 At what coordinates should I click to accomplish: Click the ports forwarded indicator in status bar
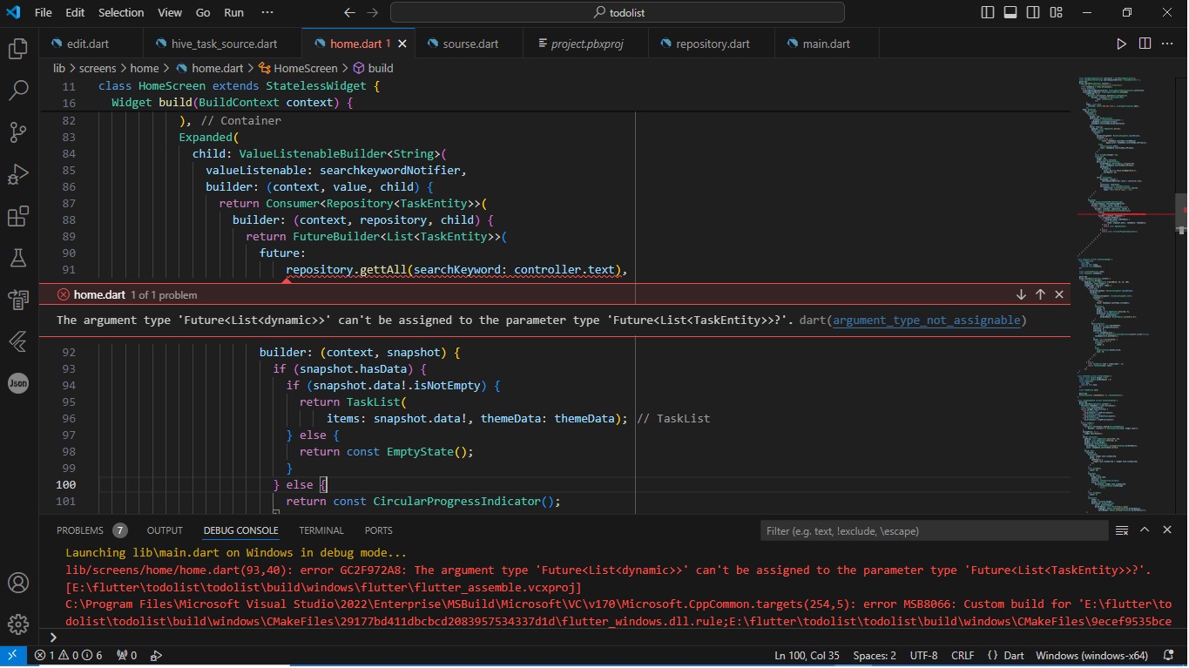click(127, 655)
